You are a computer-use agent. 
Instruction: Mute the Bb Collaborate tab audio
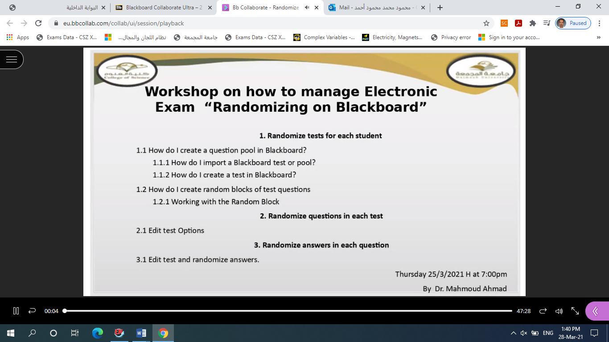coord(307,8)
